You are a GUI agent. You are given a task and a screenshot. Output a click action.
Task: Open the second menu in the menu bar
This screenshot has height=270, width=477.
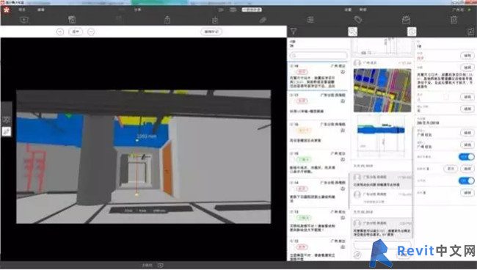pos(41,10)
